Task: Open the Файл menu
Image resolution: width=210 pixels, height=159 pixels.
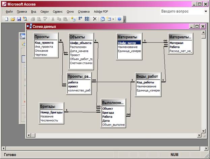Action: pos(9,12)
